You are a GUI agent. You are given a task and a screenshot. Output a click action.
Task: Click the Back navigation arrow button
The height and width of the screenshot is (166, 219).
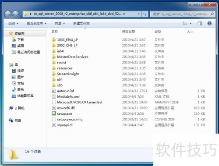[8, 14]
